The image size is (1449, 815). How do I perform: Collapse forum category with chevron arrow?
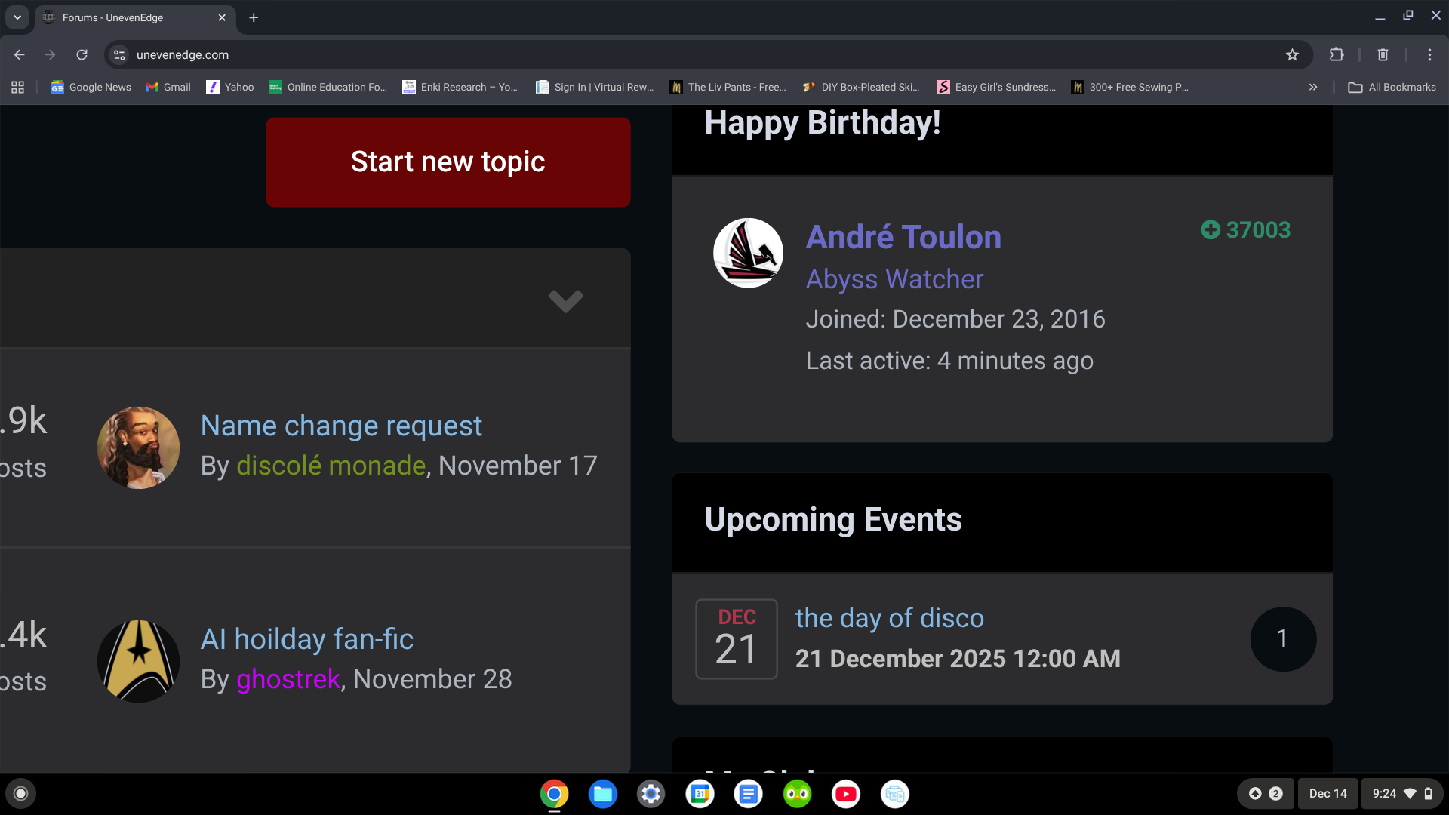click(x=565, y=300)
